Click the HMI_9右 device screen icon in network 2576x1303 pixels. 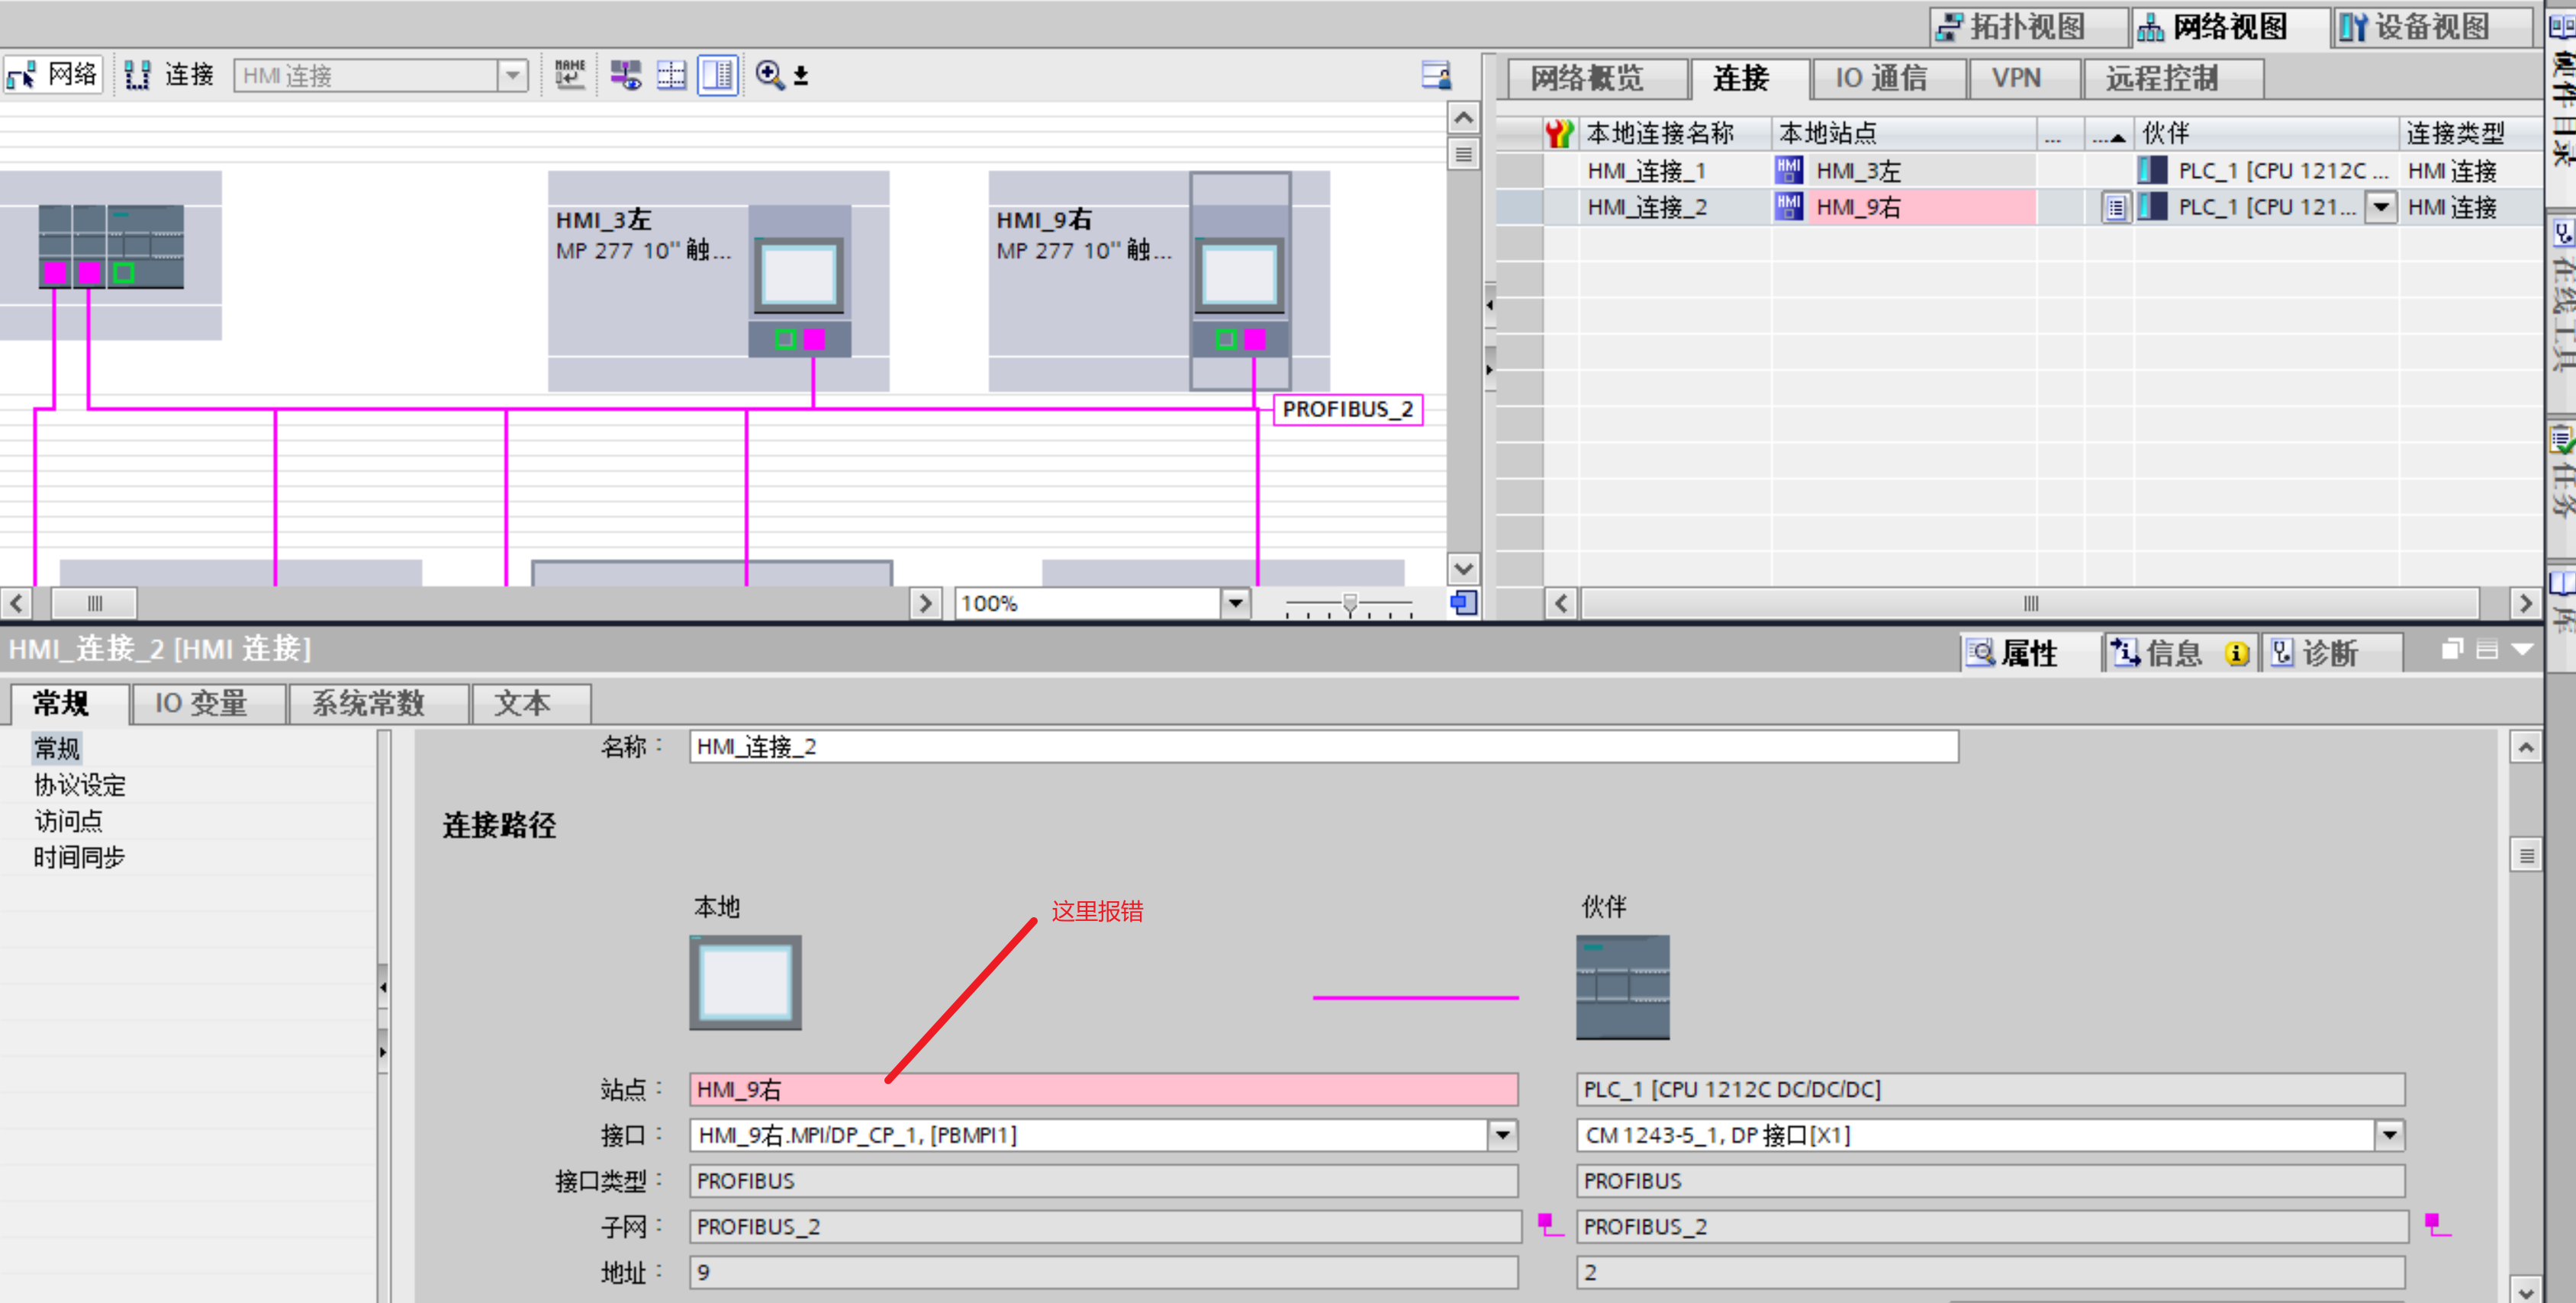tap(1239, 276)
